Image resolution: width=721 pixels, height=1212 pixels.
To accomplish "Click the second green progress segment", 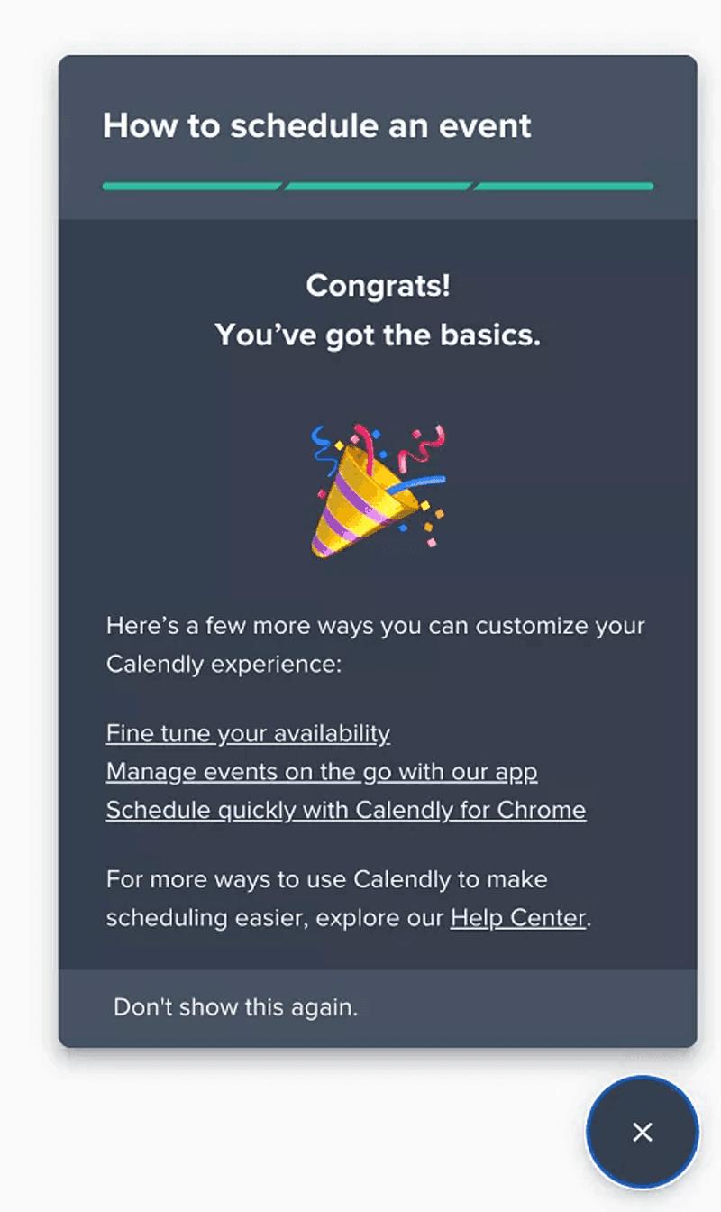I will tap(377, 187).
